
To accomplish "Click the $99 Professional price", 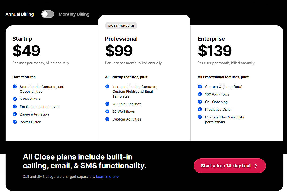I will 119,51.
